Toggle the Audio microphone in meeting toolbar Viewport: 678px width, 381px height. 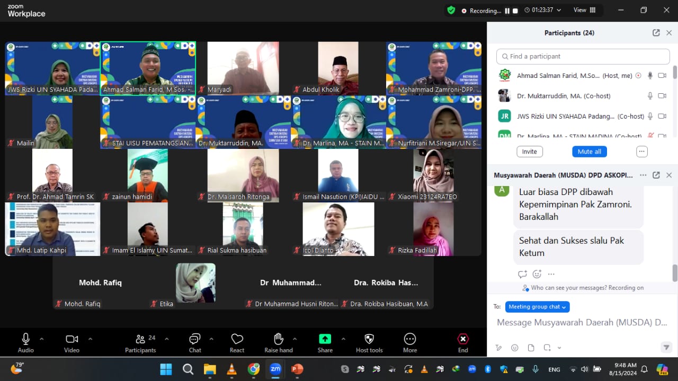click(25, 343)
